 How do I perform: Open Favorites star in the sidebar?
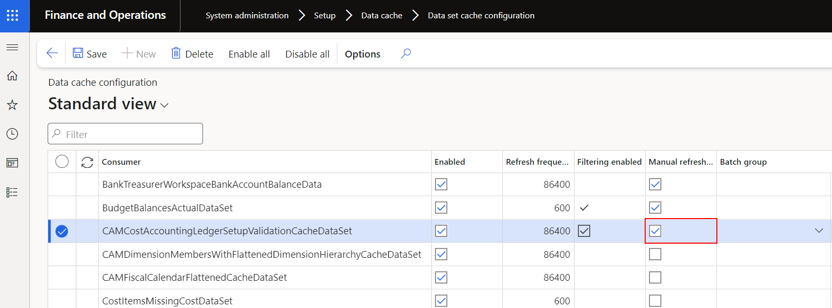pos(13,105)
